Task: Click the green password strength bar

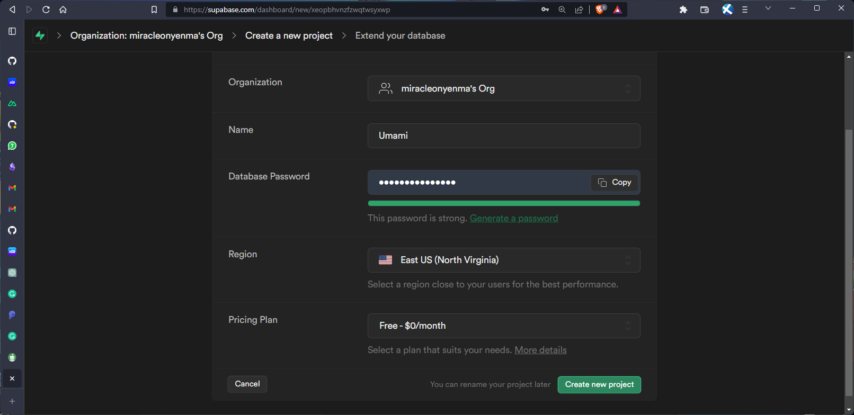Action: (x=503, y=203)
